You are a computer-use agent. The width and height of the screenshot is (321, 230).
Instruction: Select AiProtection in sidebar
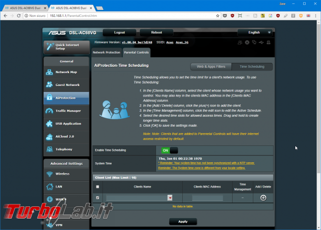pos(67,98)
